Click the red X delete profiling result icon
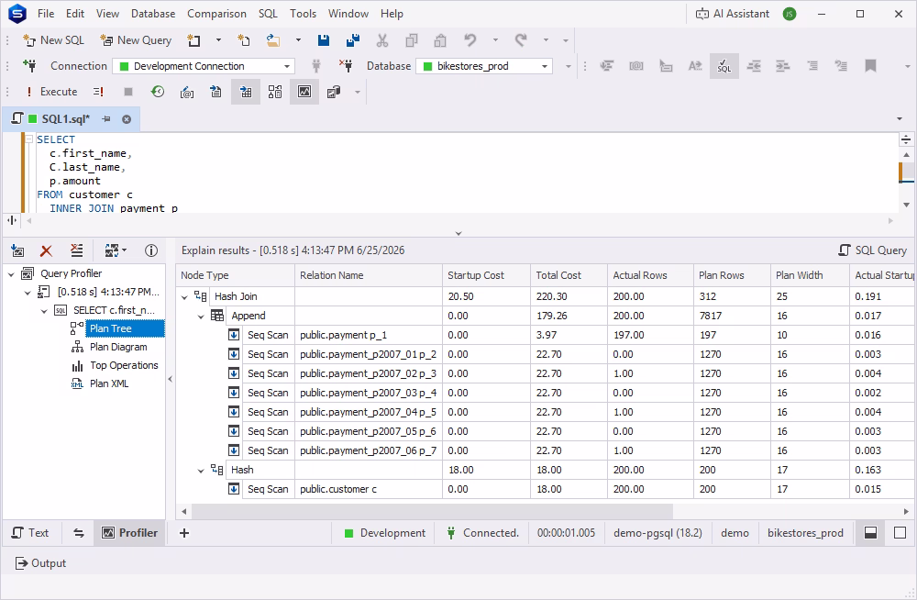The image size is (917, 600). pos(46,250)
